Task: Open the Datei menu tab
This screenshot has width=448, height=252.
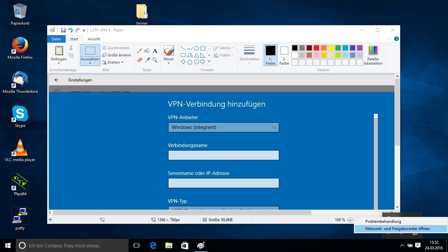Action: tap(56, 39)
